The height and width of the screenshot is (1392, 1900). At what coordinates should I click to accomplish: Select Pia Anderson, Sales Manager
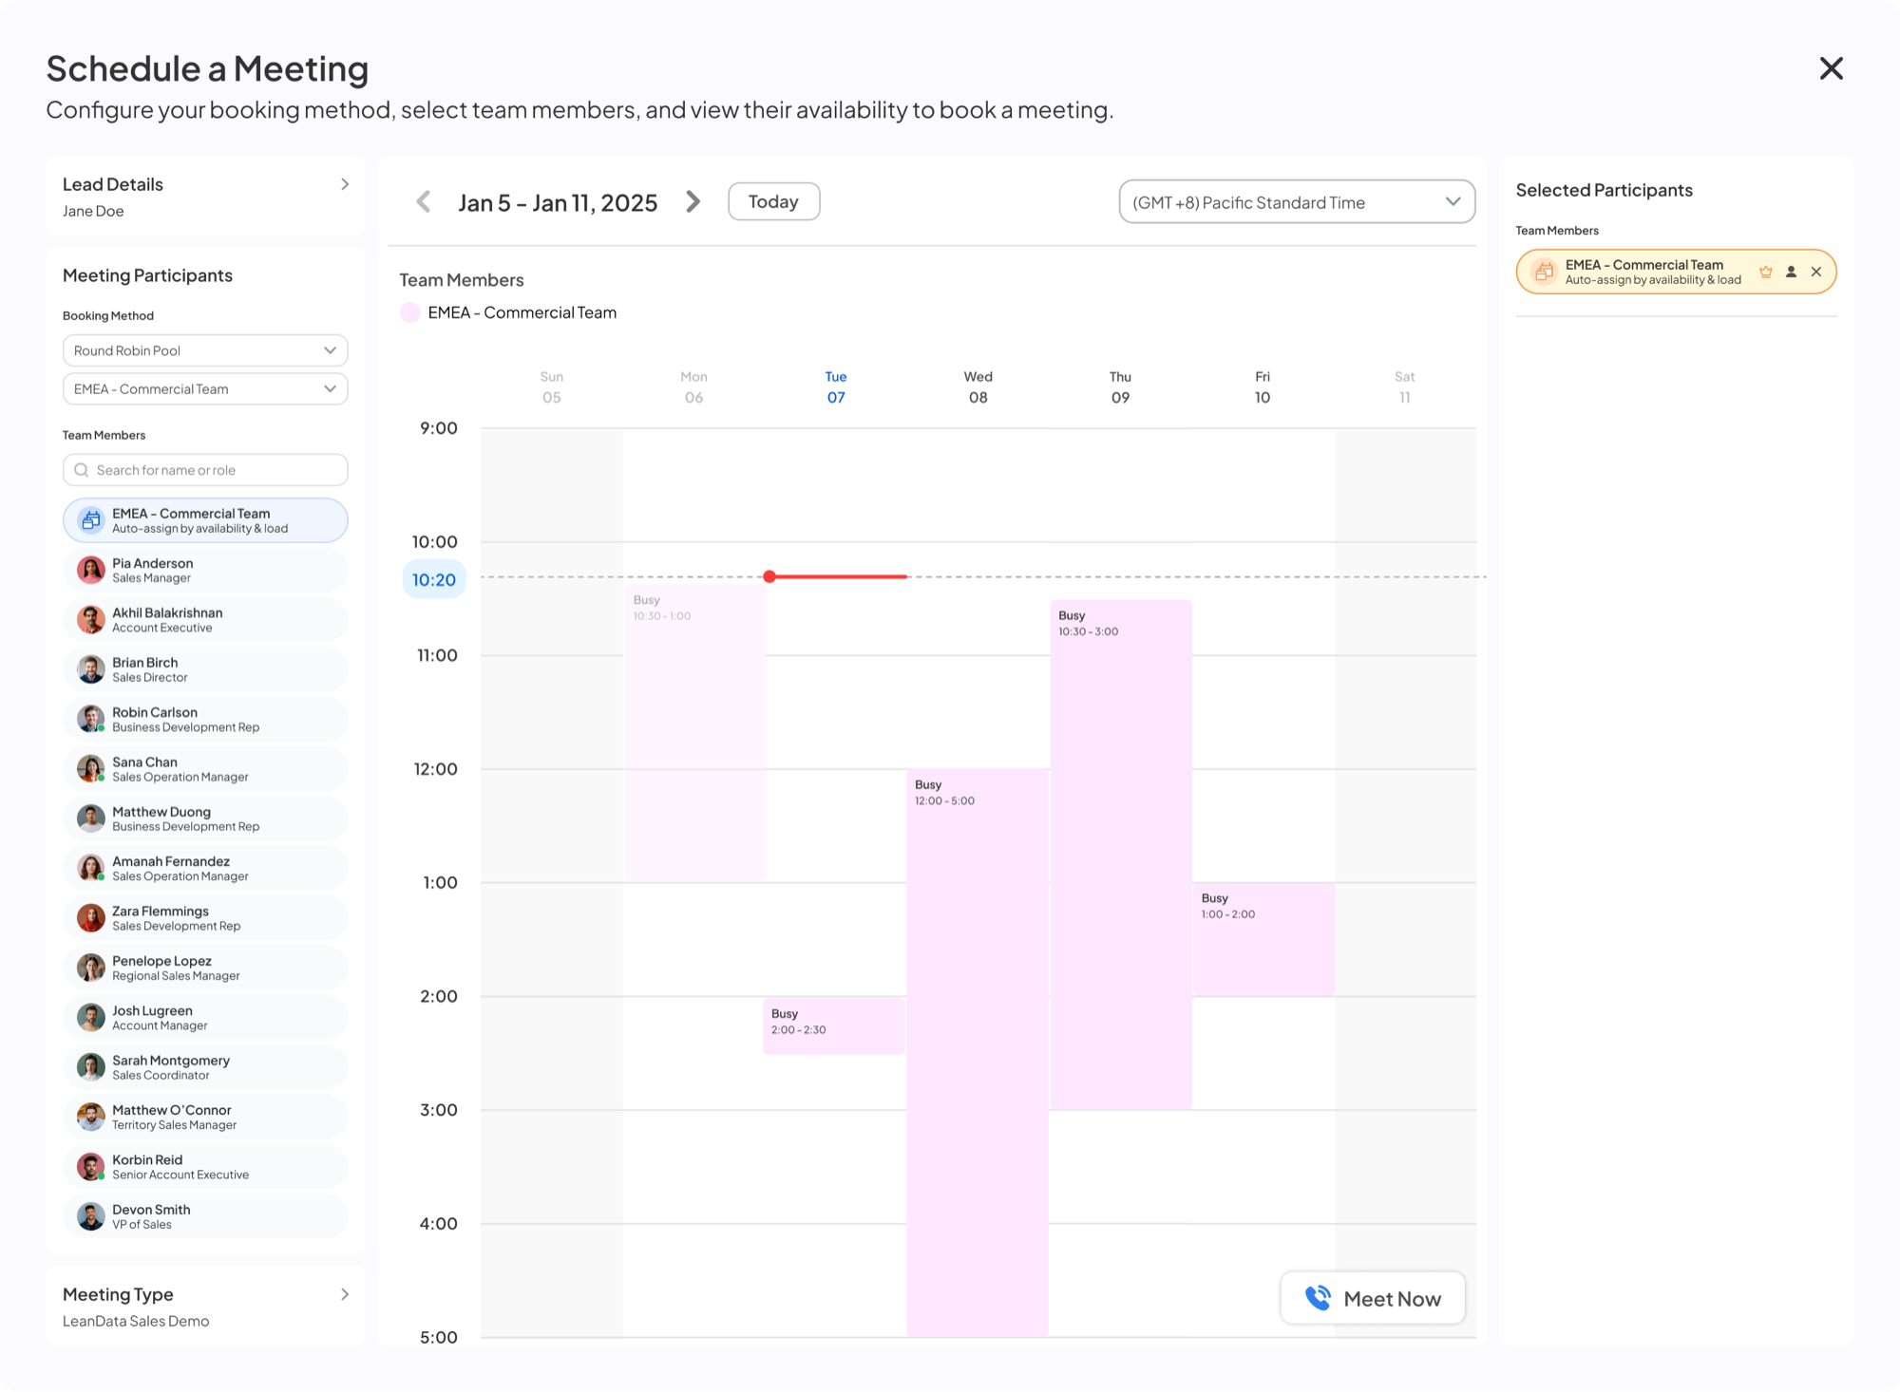tap(205, 570)
